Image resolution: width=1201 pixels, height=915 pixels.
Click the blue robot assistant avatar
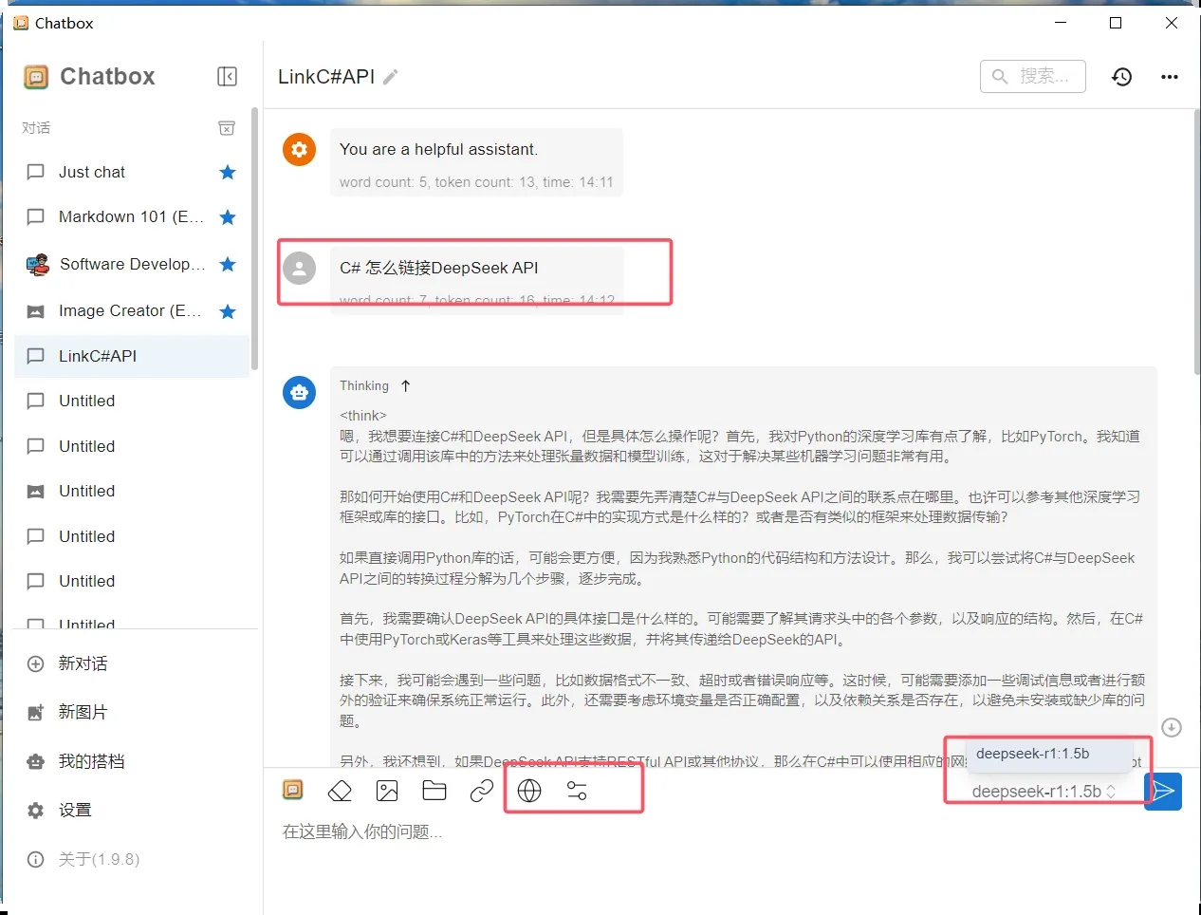point(300,391)
